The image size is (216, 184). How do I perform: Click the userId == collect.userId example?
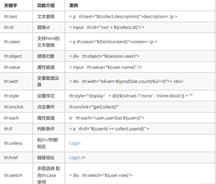click(109, 129)
